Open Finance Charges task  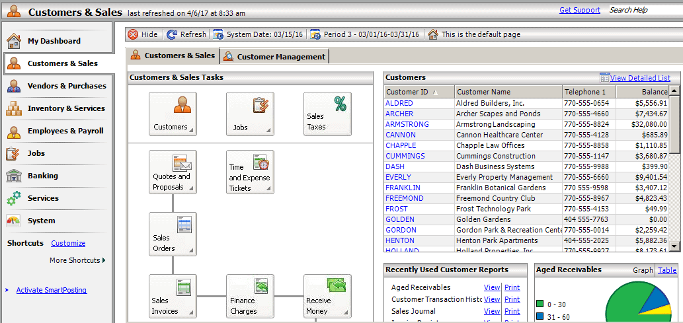[x=250, y=296]
